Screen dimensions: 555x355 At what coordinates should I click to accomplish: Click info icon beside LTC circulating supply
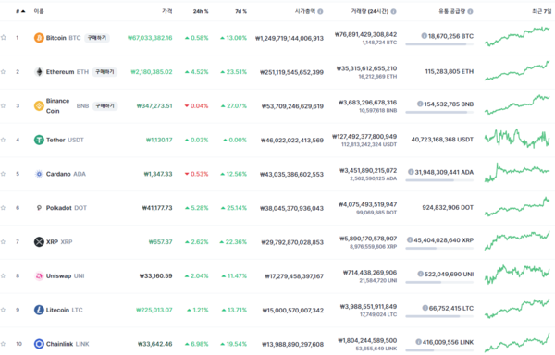coord(425,308)
